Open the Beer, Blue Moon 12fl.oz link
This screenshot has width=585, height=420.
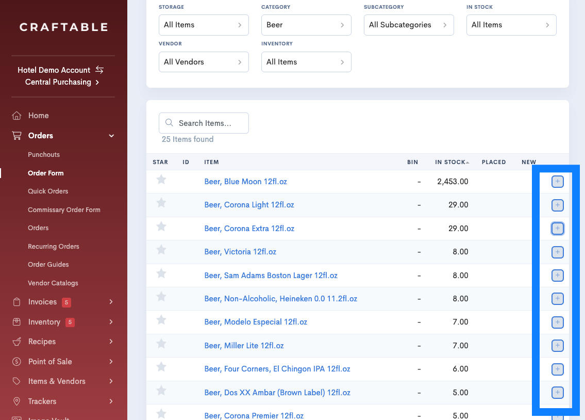[x=245, y=182]
